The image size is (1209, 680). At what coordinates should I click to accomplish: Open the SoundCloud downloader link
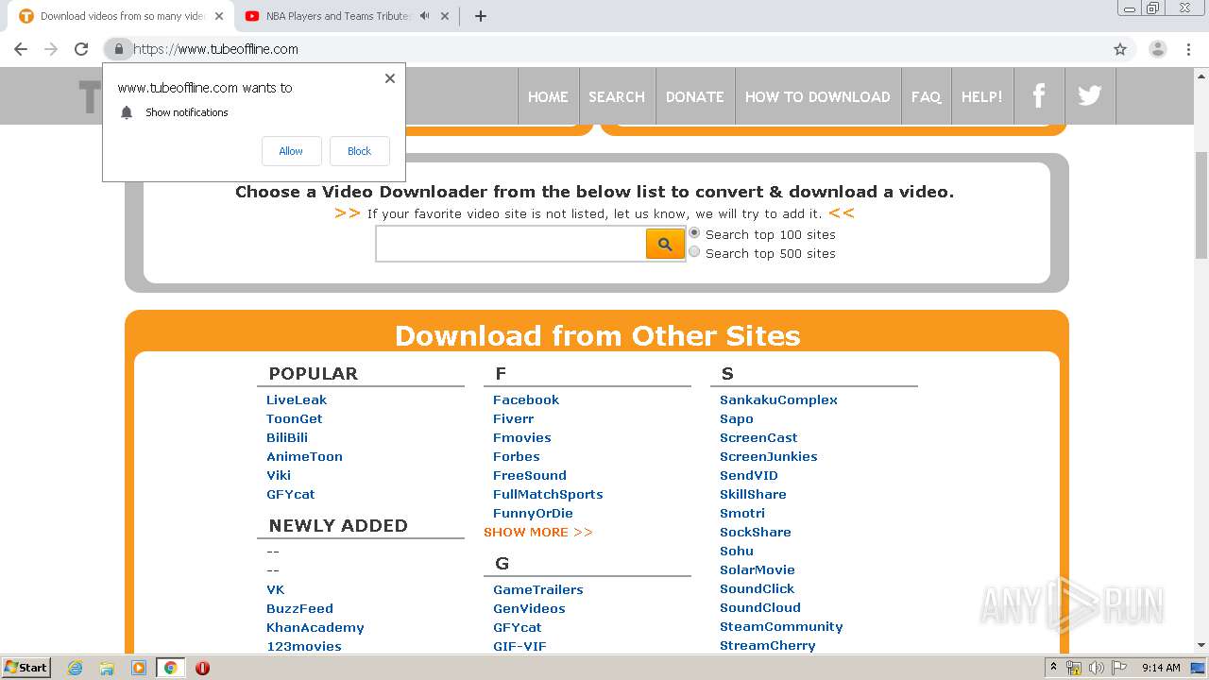(760, 607)
